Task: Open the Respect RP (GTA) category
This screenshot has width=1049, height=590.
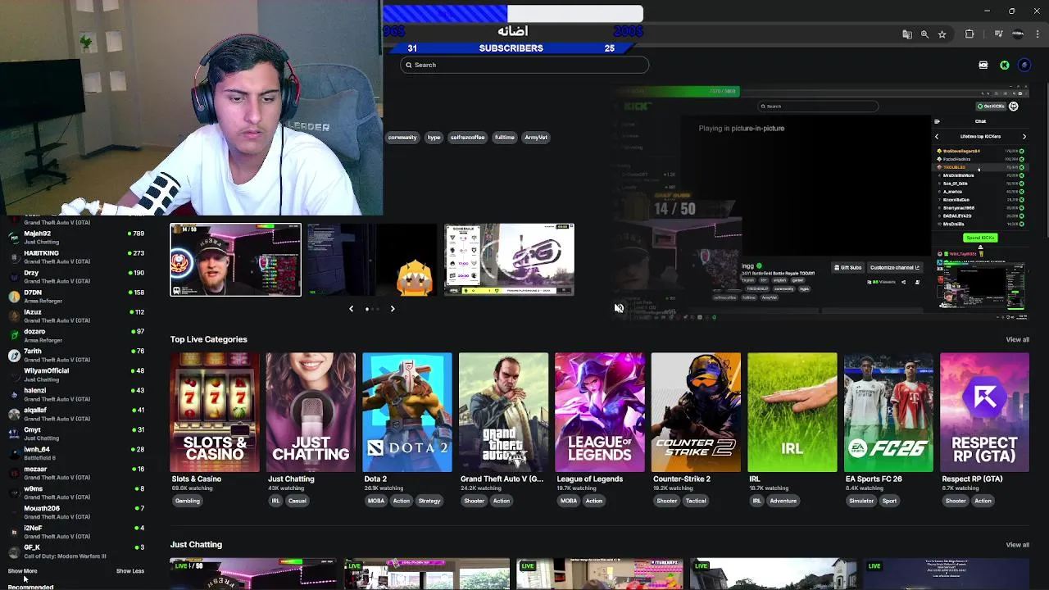Action: pyautogui.click(x=985, y=412)
